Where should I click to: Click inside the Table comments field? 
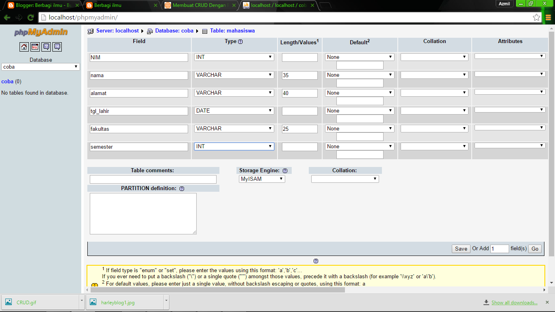pos(153,179)
